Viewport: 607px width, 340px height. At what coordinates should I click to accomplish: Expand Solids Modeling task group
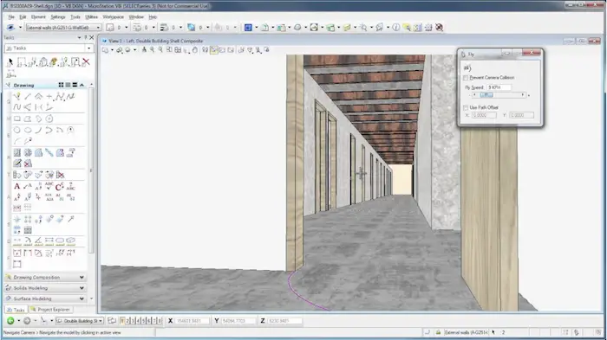[x=82, y=288]
